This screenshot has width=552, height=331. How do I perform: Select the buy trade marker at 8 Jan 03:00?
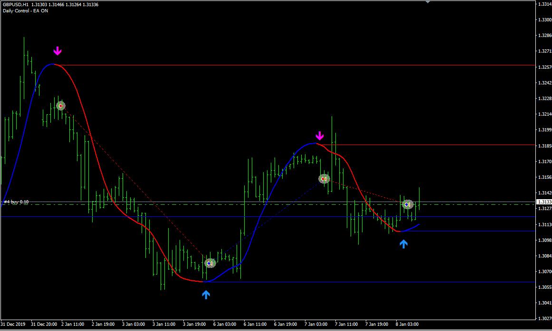pyautogui.click(x=407, y=204)
